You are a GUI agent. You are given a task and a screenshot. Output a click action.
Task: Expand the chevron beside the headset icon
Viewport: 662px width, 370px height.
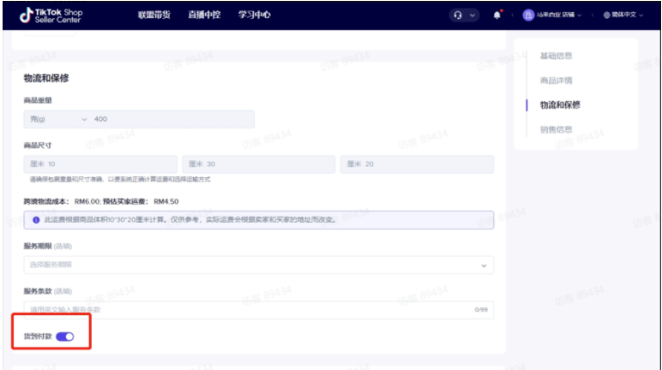point(472,15)
